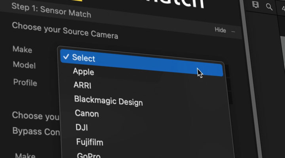Pick GoPro from the make list

[x=89, y=155]
